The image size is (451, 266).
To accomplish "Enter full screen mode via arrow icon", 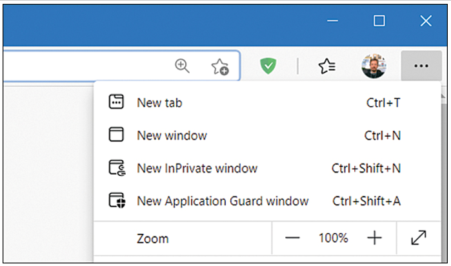I will tap(419, 238).
